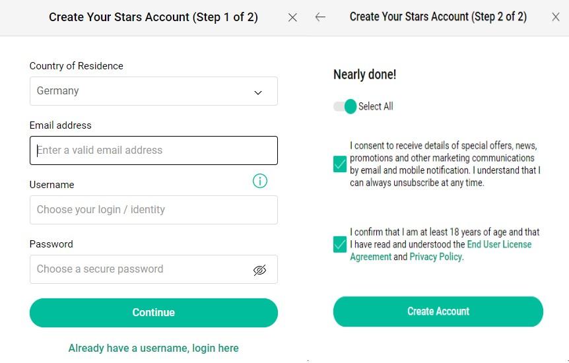Uncheck the marketing communications consent checkbox
This screenshot has height=363, width=569.
click(x=340, y=164)
